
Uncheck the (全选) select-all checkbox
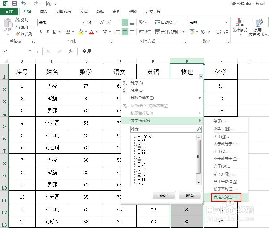click(x=139, y=136)
